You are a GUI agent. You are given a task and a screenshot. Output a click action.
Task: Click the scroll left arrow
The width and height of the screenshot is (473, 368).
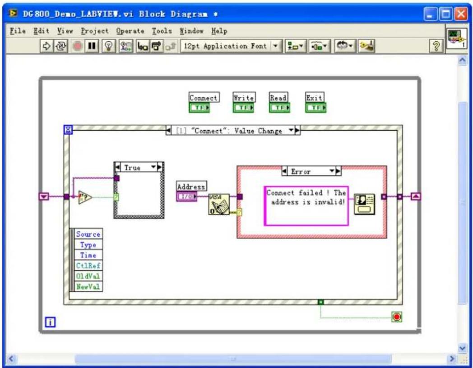click(x=11, y=359)
